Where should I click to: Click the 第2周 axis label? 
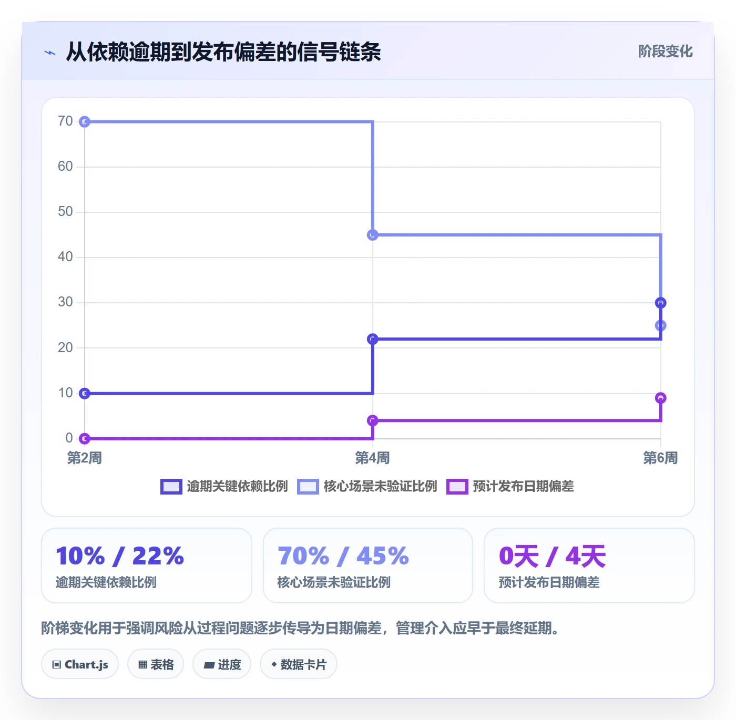(85, 458)
